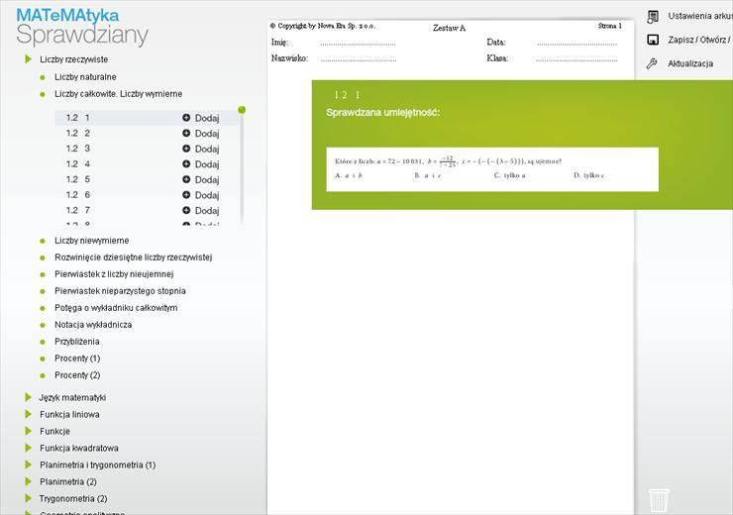Expand the Funkcje section
Viewport: 733px width, 515px height.
[x=28, y=432]
